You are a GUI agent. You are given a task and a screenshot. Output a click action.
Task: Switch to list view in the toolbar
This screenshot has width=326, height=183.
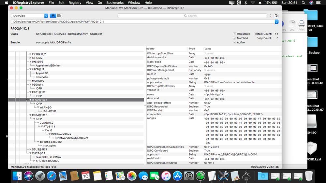[53, 16]
